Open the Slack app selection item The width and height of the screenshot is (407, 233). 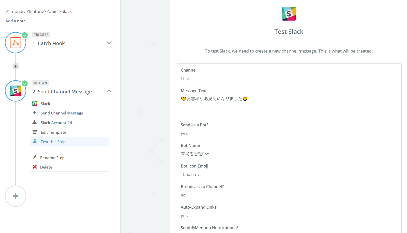[x=45, y=104]
